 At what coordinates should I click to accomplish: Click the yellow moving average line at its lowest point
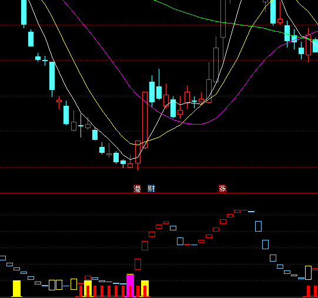136,145
